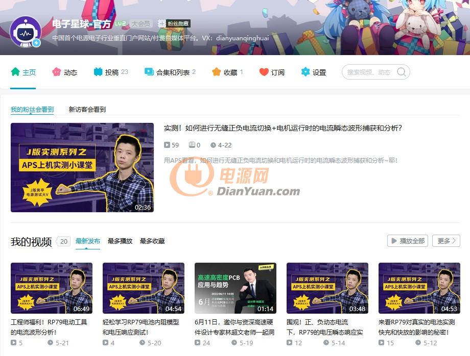Image resolution: width=470 pixels, height=356 pixels.
Task: Expand the 更多 videos list
Action: point(446,241)
